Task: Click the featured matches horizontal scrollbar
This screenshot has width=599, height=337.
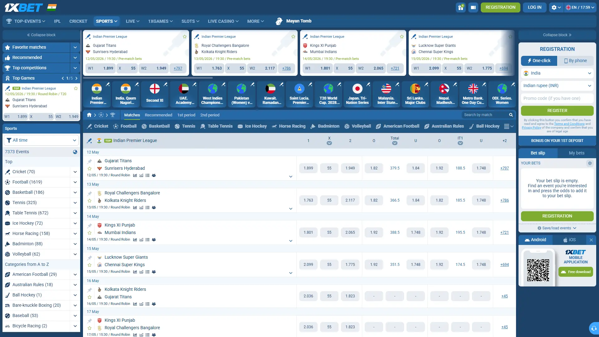Action: click(148, 78)
